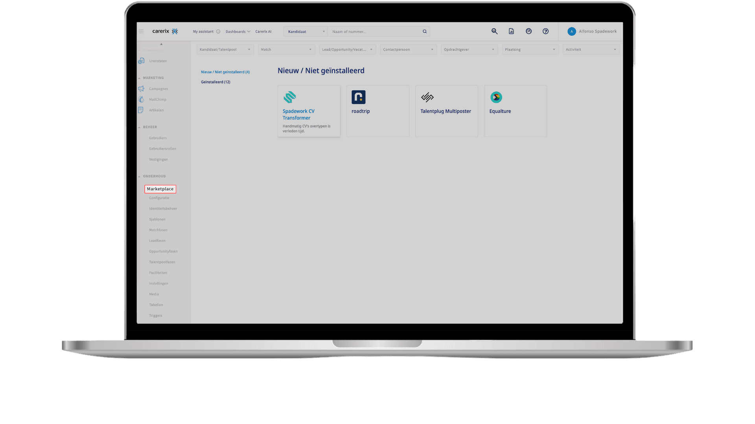
Task: Expand the Dashboards menu
Action: coord(238,31)
